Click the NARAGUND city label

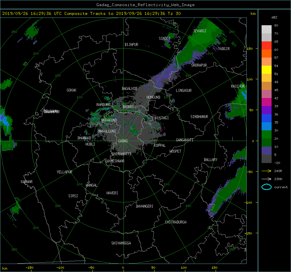(x=109, y=120)
